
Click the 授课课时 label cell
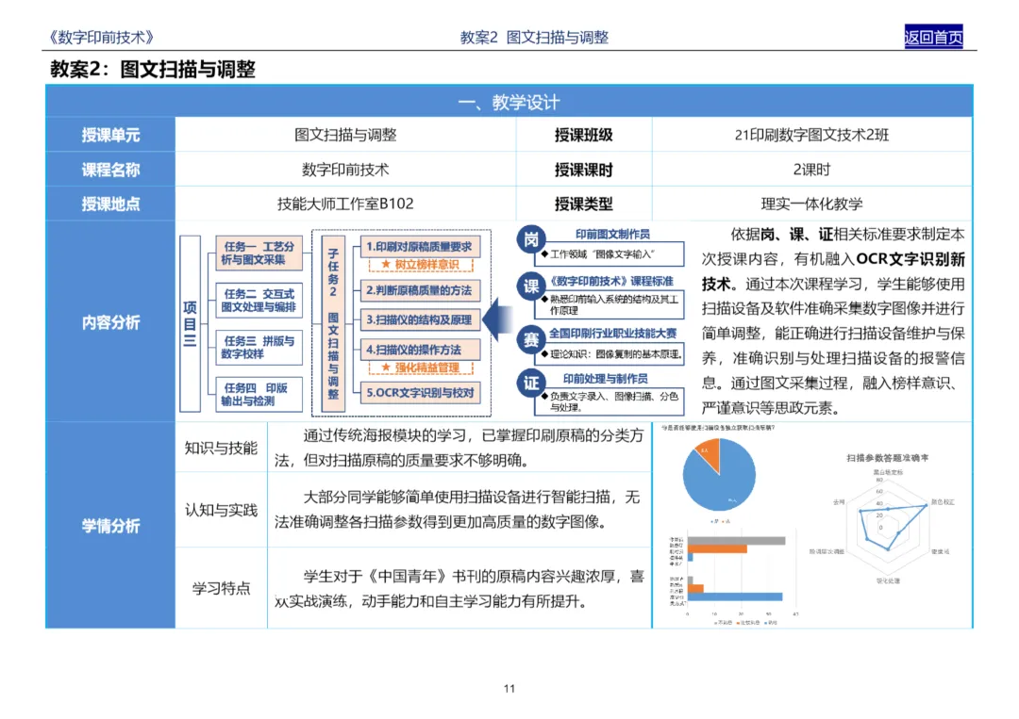pyautogui.click(x=584, y=170)
